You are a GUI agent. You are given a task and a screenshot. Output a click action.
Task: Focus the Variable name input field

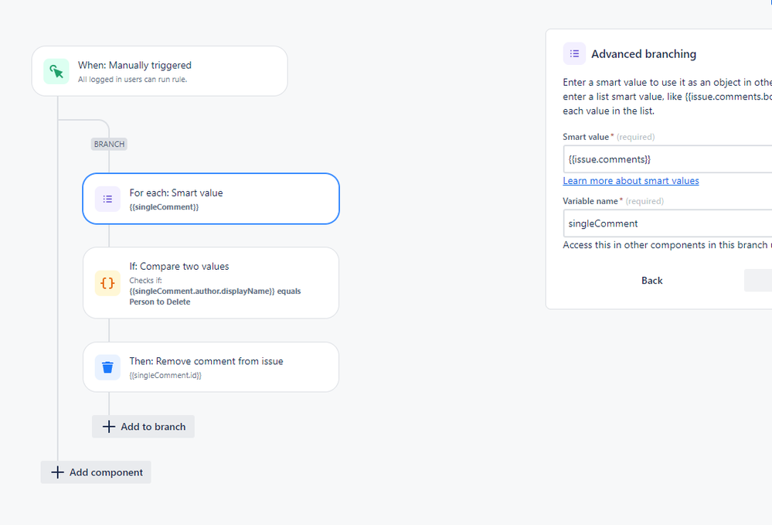coord(667,223)
